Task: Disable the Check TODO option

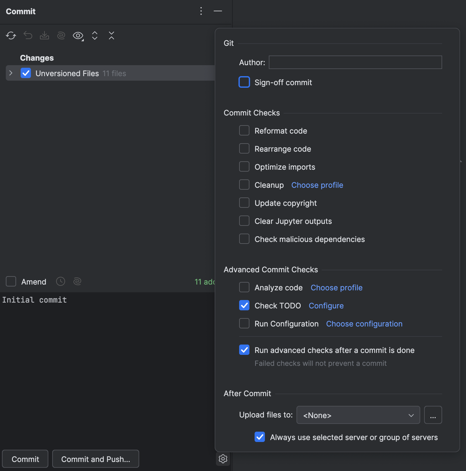Action: click(244, 305)
